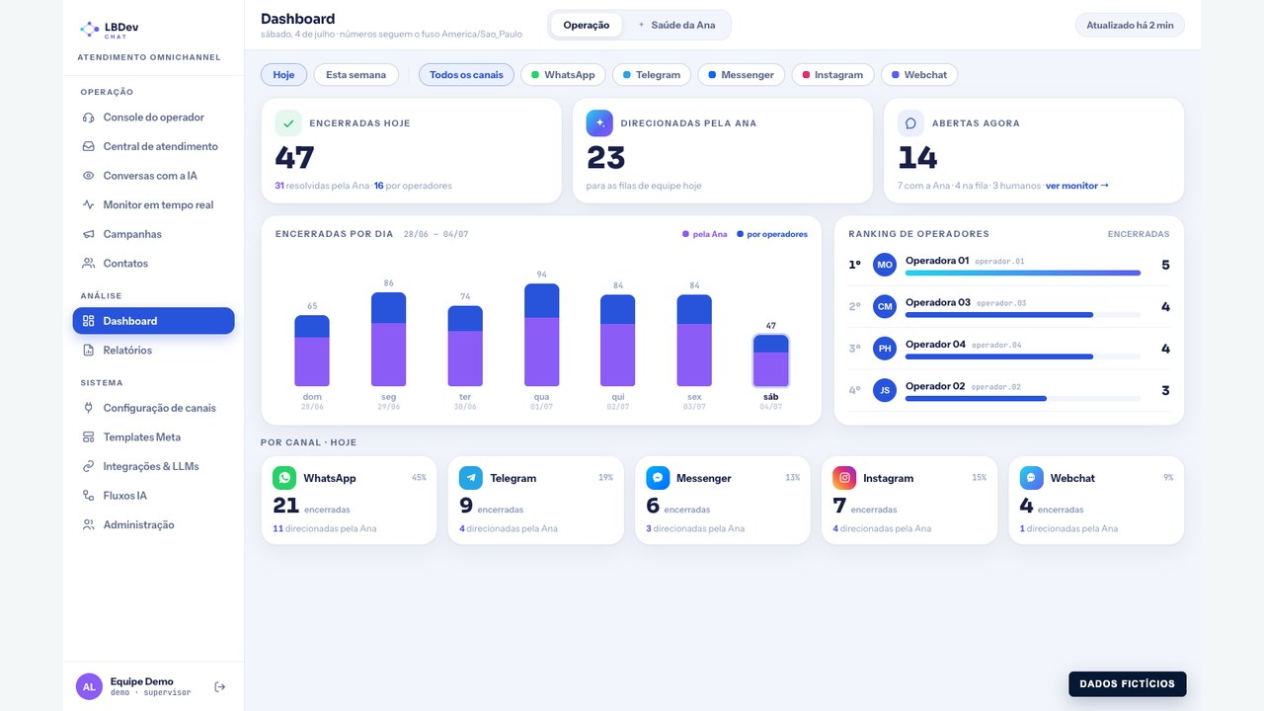Screen dimensions: 1264x711
Task: Click the sparkle icon on Direcionadas pela Ana
Action: click(599, 123)
